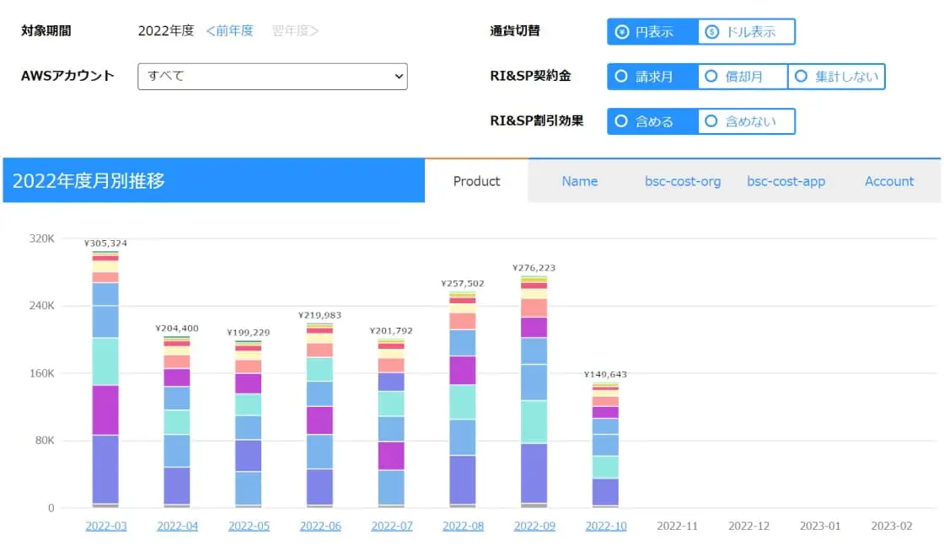944x556 pixels.
Task: Choose 償却月 for RI&SP契約金
Action: (743, 77)
